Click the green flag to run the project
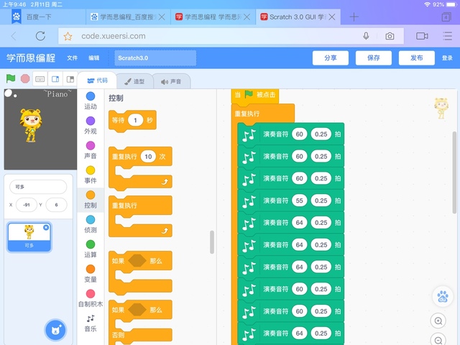Screen dimensions: 460x345 (x=11, y=78)
